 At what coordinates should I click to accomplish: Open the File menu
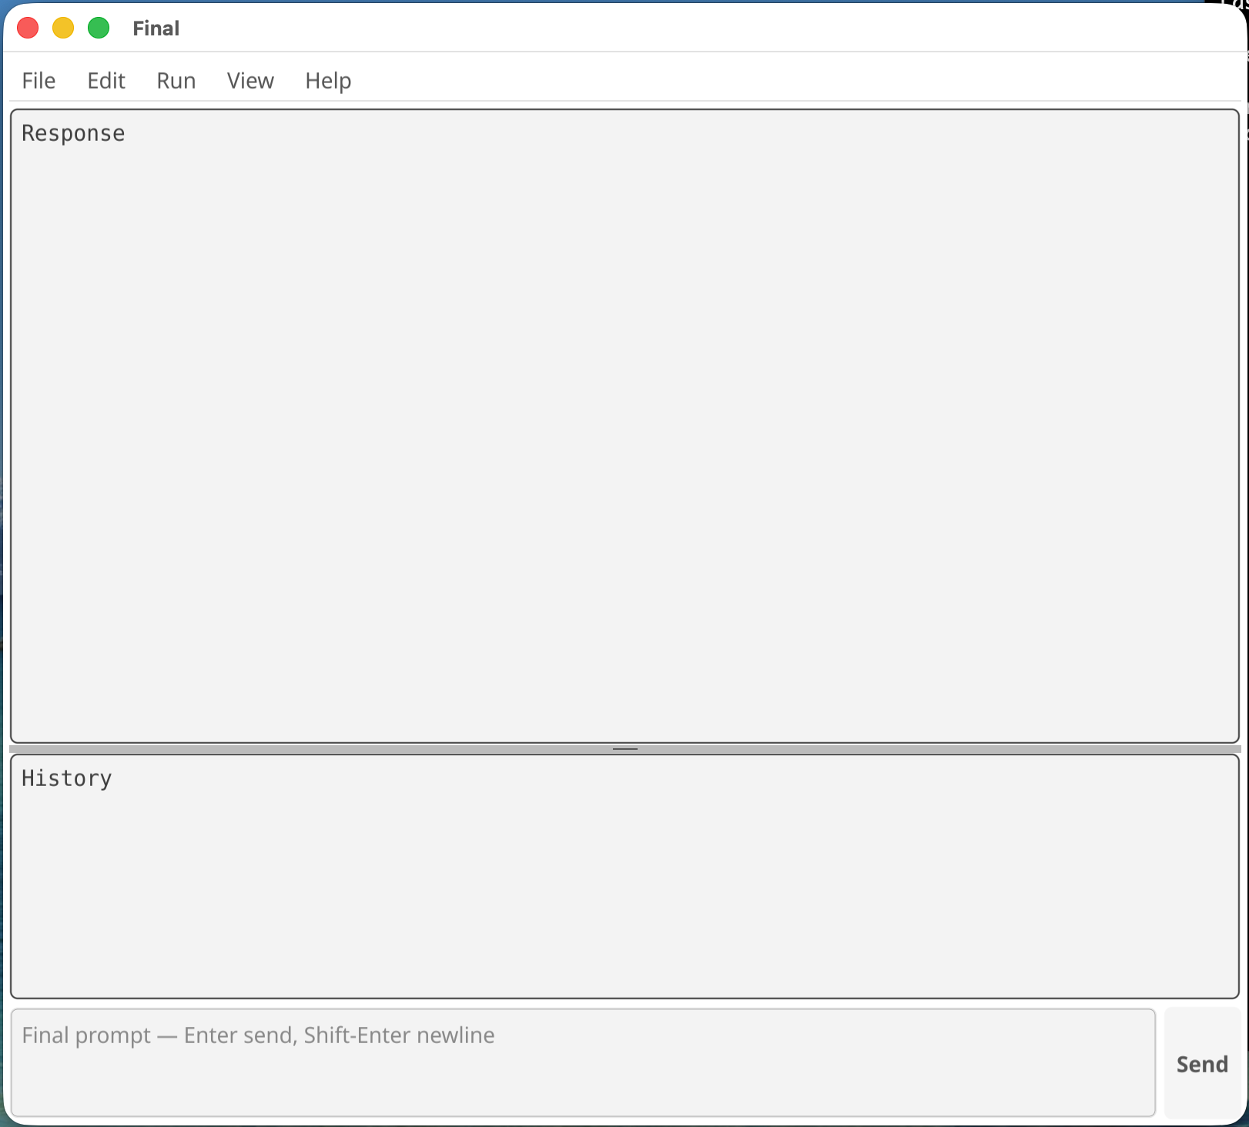coord(39,81)
